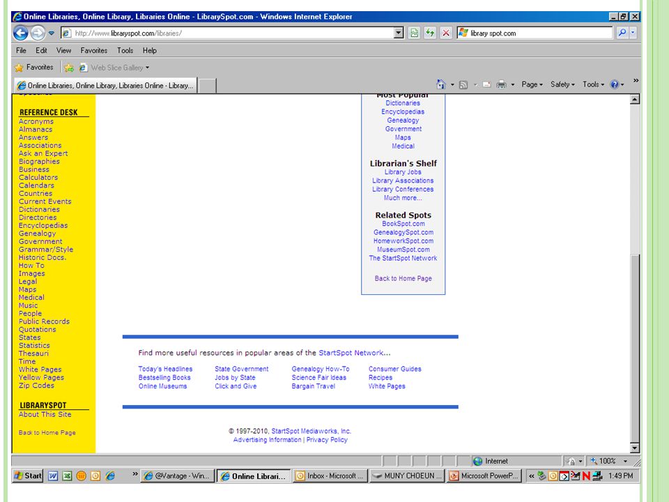
Task: Click the red Stop loading icon
Action: click(446, 33)
